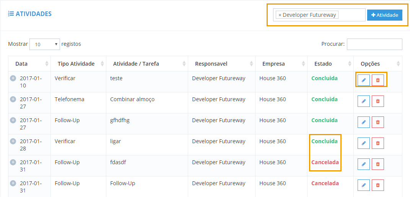Click the + Atividade button

click(x=385, y=15)
